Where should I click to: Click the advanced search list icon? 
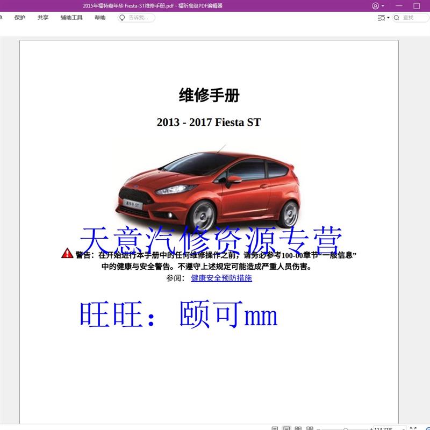click(x=381, y=18)
